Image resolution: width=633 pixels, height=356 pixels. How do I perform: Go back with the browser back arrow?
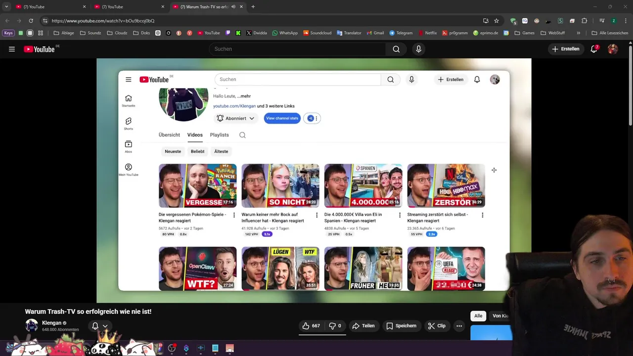pos(7,21)
